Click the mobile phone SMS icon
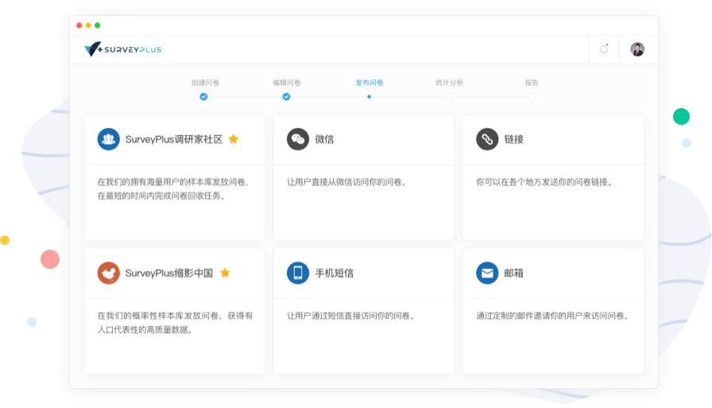Viewport: 712px width, 408px height. [x=298, y=273]
